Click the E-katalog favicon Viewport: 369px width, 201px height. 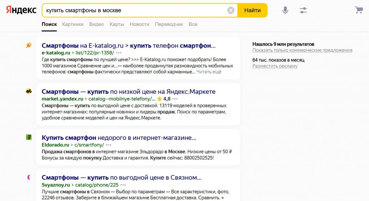29,45
